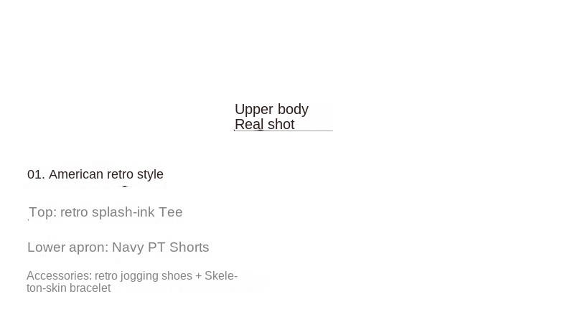Click the word "Shorts" in Lower apron line

click(x=189, y=247)
